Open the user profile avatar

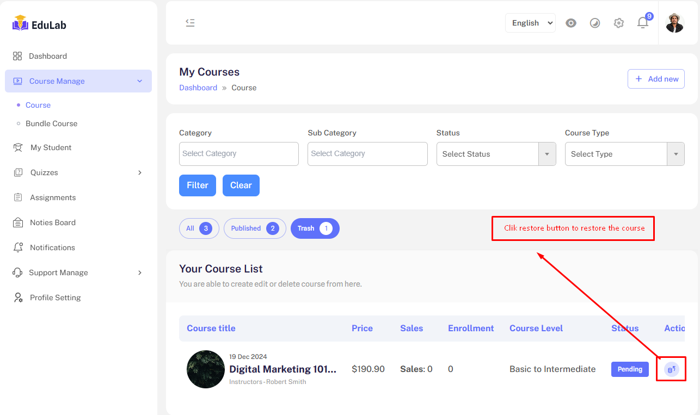pyautogui.click(x=674, y=23)
